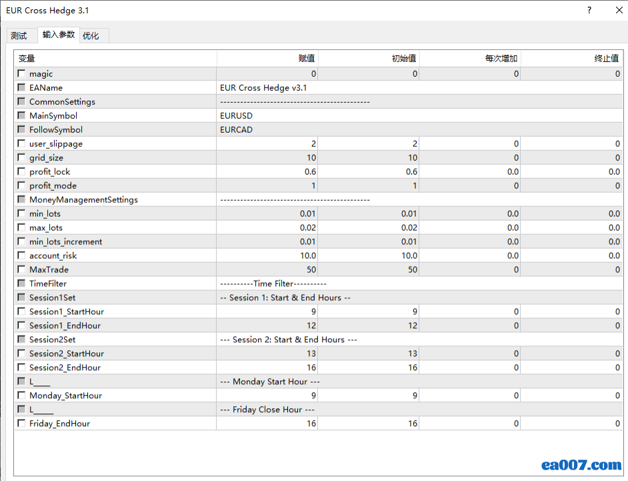The image size is (628, 481).
Task: Click the 赋值 column header
Action: point(267,59)
